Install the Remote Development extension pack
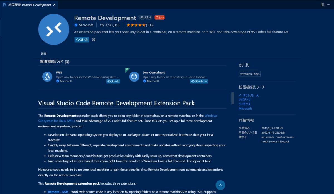 82,40
